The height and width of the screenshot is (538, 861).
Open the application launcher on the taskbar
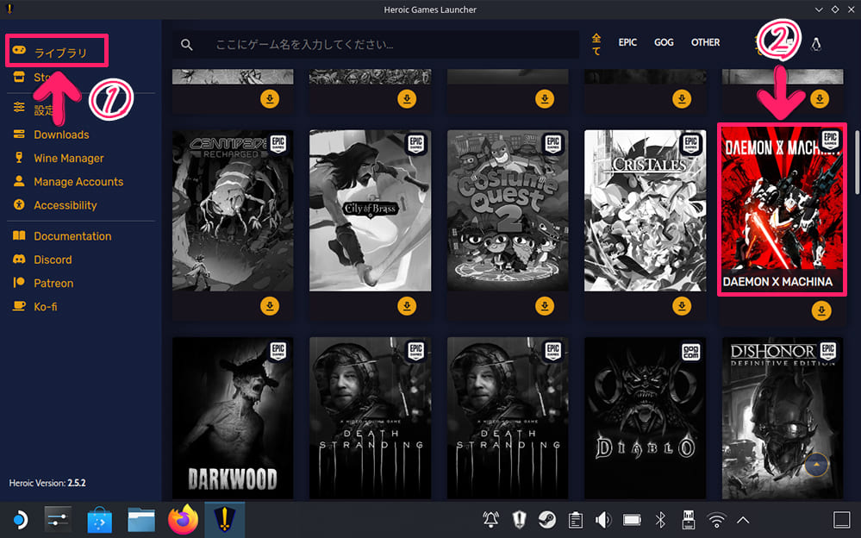point(19,520)
